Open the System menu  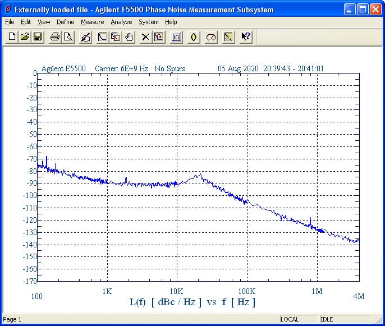click(x=149, y=22)
